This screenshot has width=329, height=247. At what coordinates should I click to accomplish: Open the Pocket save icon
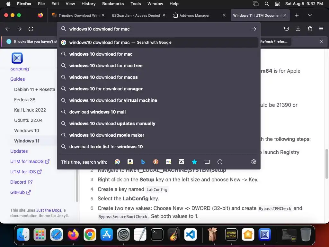pyautogui.click(x=286, y=29)
